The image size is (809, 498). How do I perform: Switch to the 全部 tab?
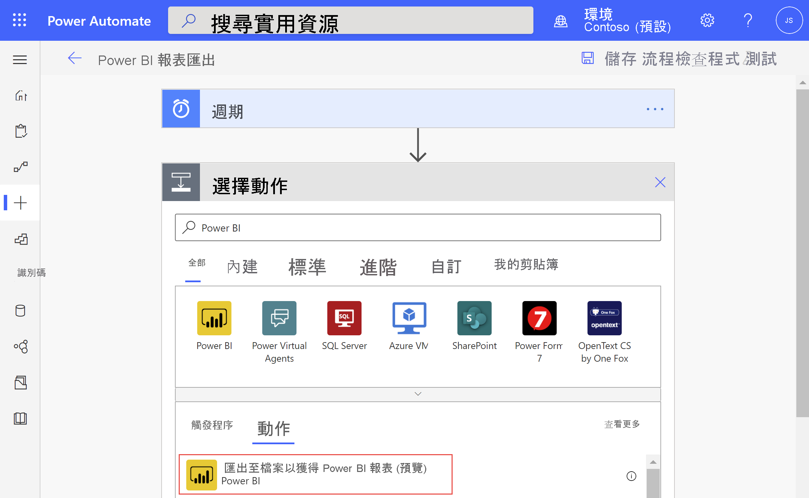click(x=197, y=263)
